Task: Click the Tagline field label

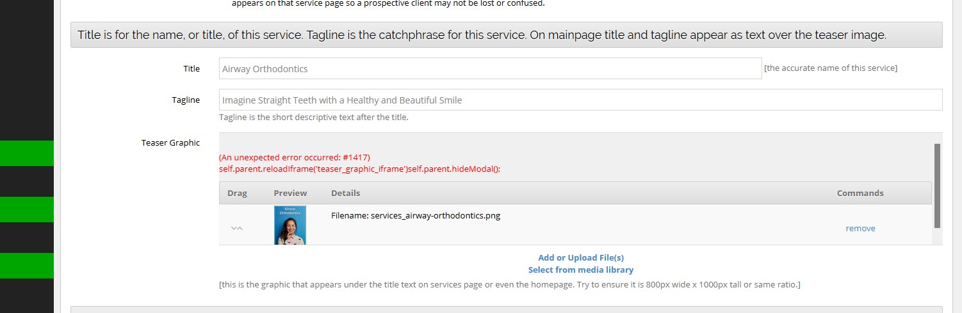Action: click(x=186, y=100)
